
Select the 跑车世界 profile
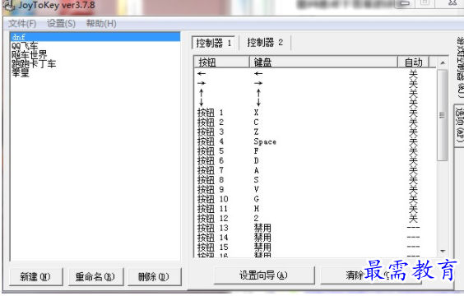point(95,55)
